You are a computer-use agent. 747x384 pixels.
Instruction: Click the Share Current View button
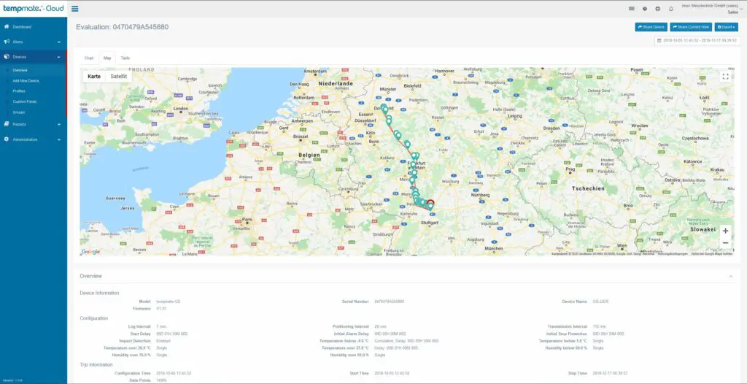point(691,27)
